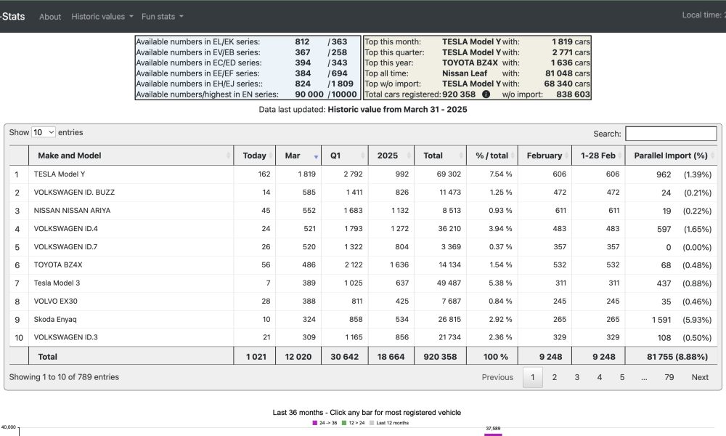Expand the Historic values dropdown menu
The image size is (726, 436).
pos(102,17)
